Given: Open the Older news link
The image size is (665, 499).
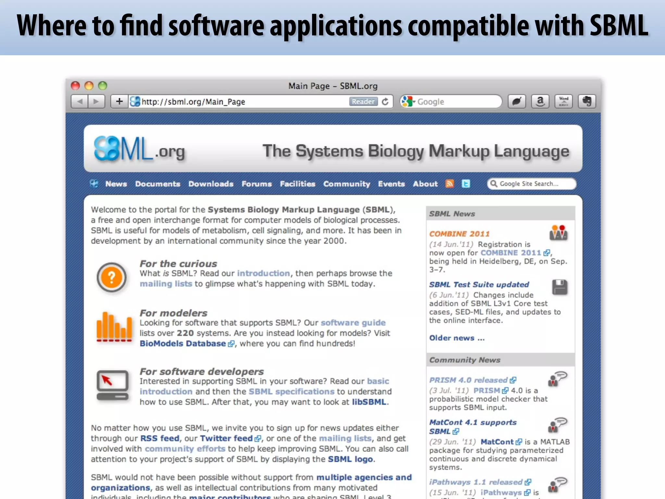Looking at the screenshot, I should tap(457, 338).
